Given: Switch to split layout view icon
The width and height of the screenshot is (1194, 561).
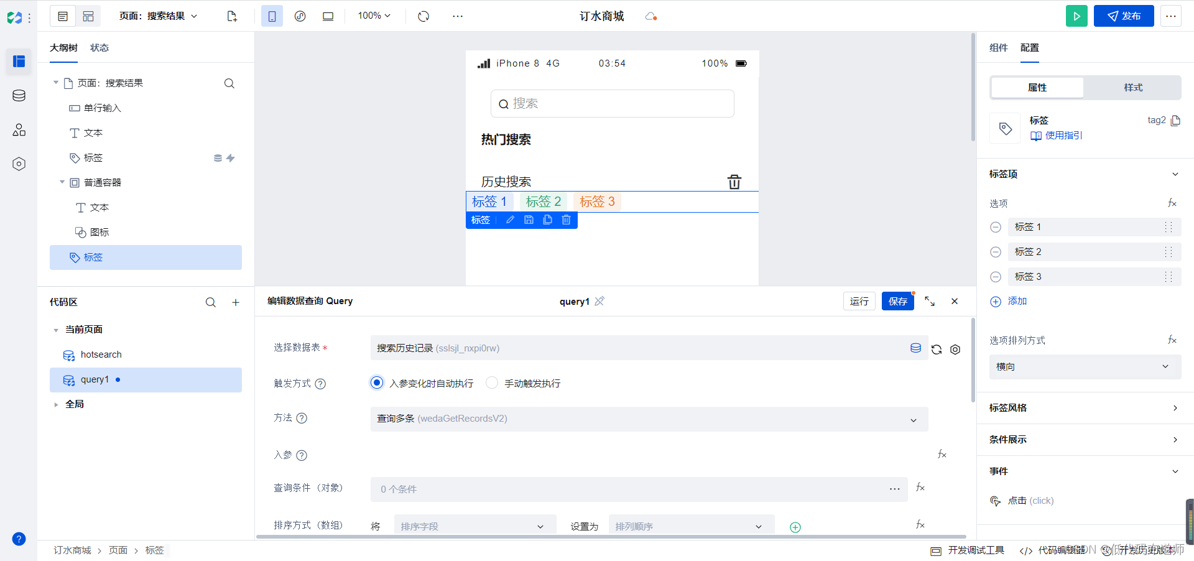Looking at the screenshot, I should pyautogui.click(x=88, y=16).
